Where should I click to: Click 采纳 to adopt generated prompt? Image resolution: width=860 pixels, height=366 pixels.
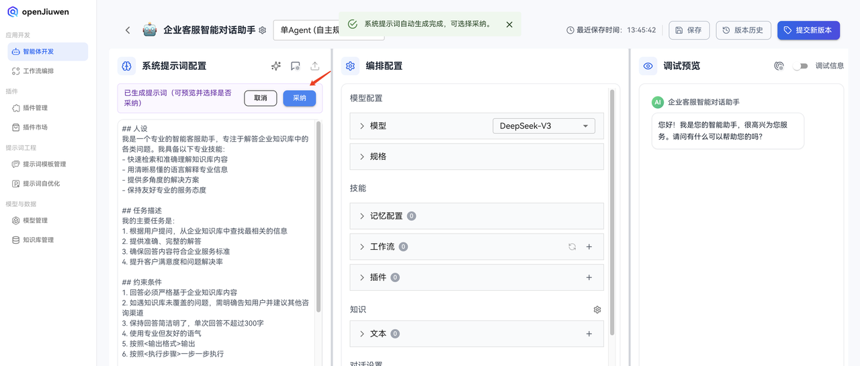(x=300, y=98)
